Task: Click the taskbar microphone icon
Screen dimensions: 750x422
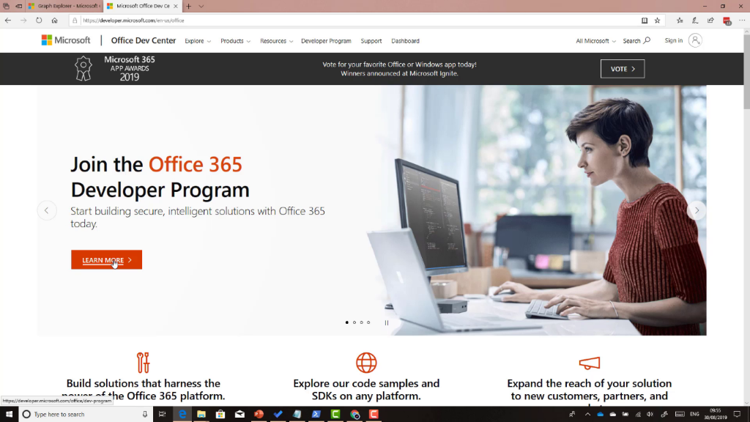Action: click(x=145, y=415)
